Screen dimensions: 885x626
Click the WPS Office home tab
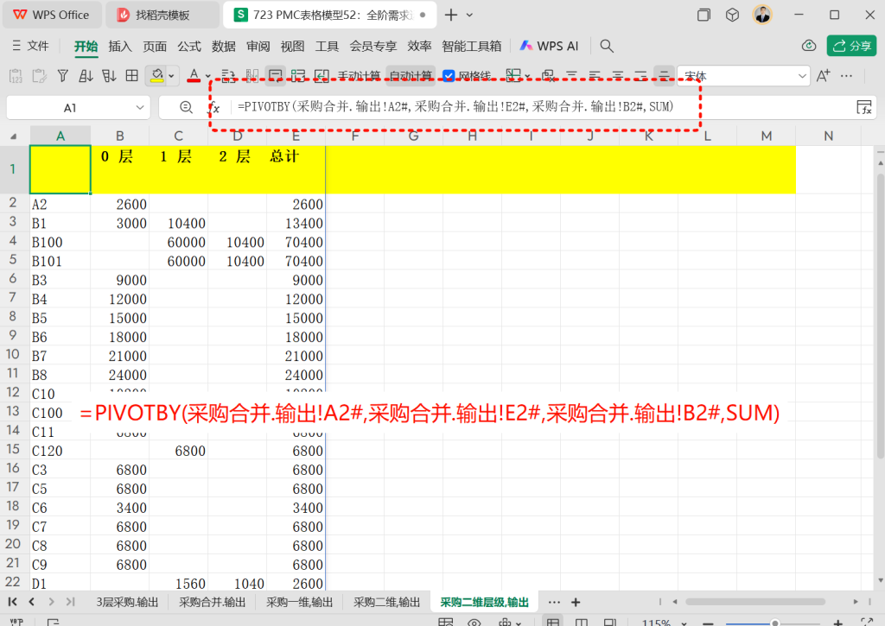pyautogui.click(x=52, y=16)
